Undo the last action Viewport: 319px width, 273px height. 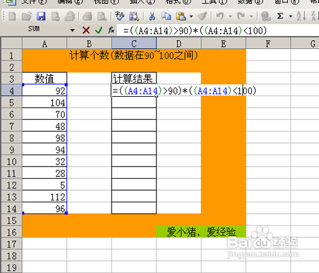(220, 17)
